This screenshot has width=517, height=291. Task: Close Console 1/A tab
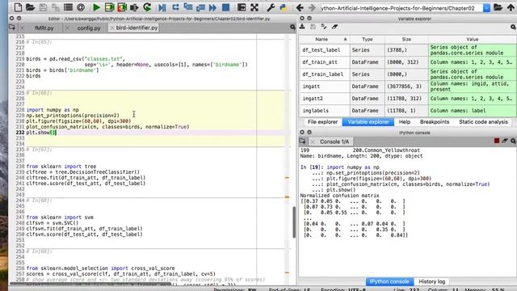[x=313, y=141]
